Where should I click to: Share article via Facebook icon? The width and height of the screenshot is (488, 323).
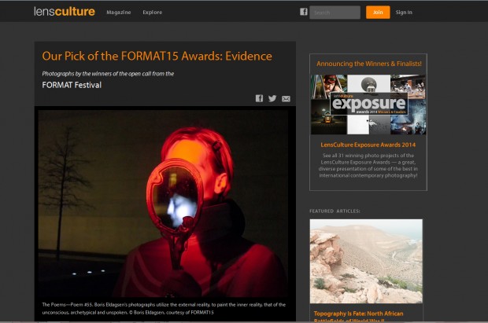click(259, 98)
